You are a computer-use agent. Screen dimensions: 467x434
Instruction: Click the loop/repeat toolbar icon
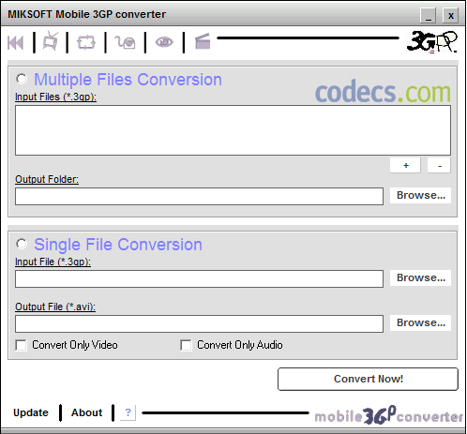pos(86,42)
